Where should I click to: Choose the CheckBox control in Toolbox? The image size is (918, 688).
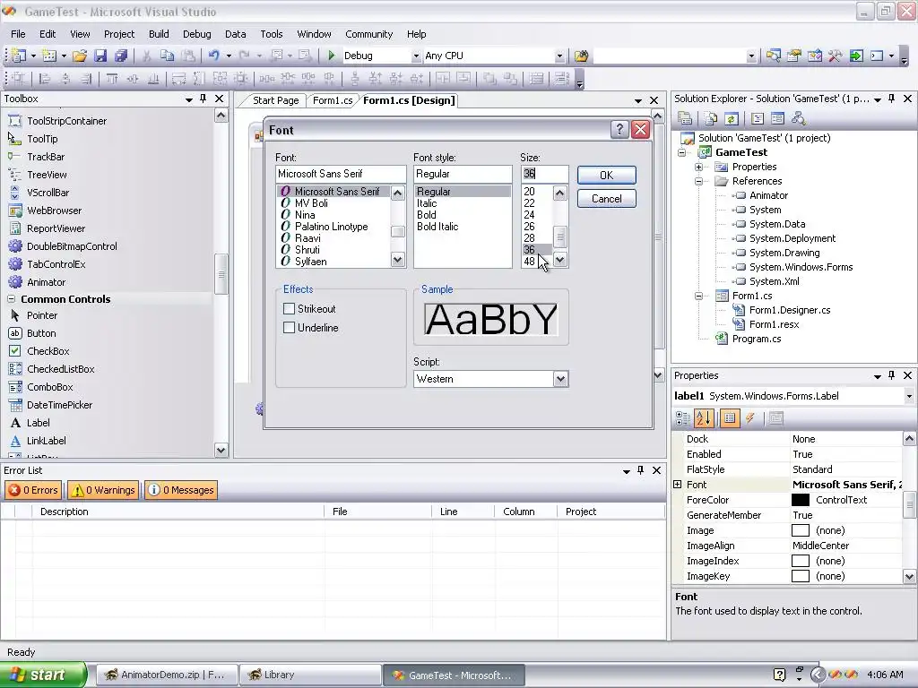(x=48, y=351)
